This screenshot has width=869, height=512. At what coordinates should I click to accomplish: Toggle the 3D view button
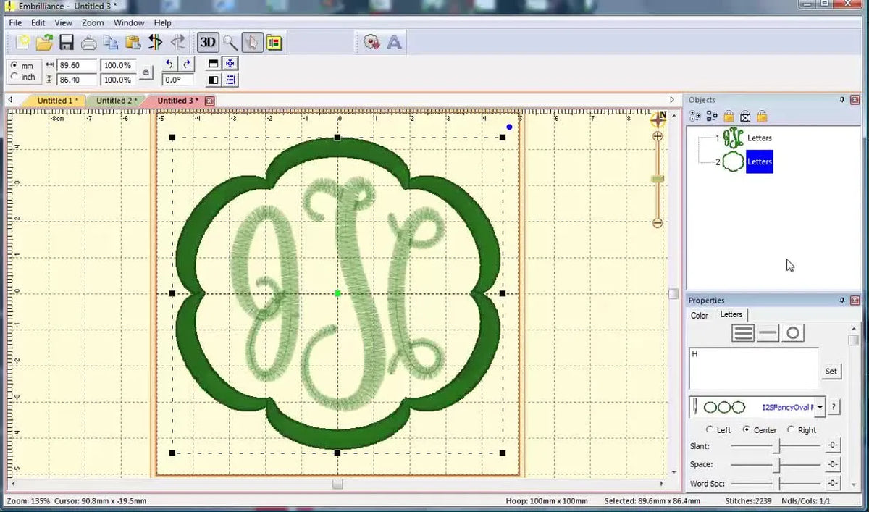[x=208, y=42]
